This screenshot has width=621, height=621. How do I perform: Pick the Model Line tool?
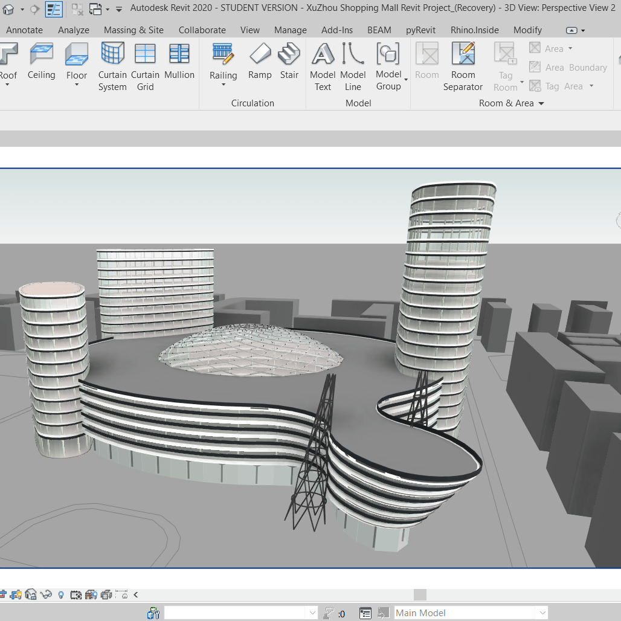click(x=353, y=66)
